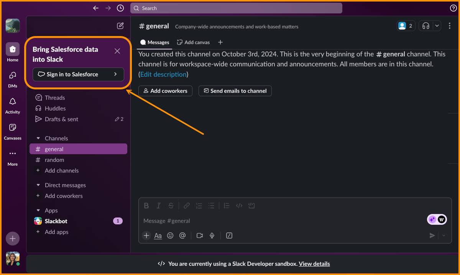Open the new message compose icon
This screenshot has height=275, width=460.
tap(120, 26)
